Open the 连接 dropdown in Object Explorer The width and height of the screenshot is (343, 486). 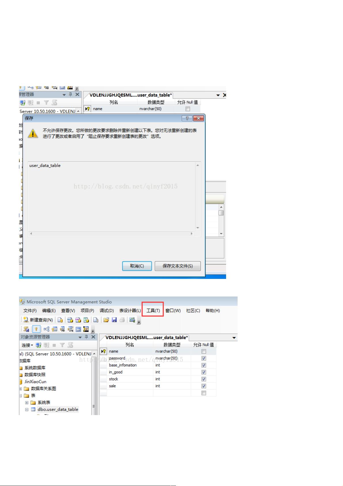tap(27, 345)
